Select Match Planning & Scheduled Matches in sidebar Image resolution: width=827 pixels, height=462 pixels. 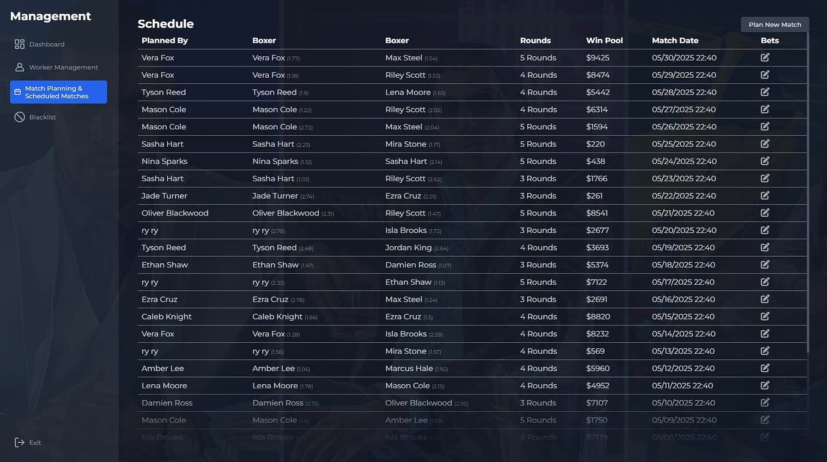tap(58, 92)
